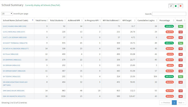Open SM ARAB ASSAIYIDAH KHADIJAH link
Image resolution: width=188 pixels, height=107 pixels.
click(x=15, y=84)
